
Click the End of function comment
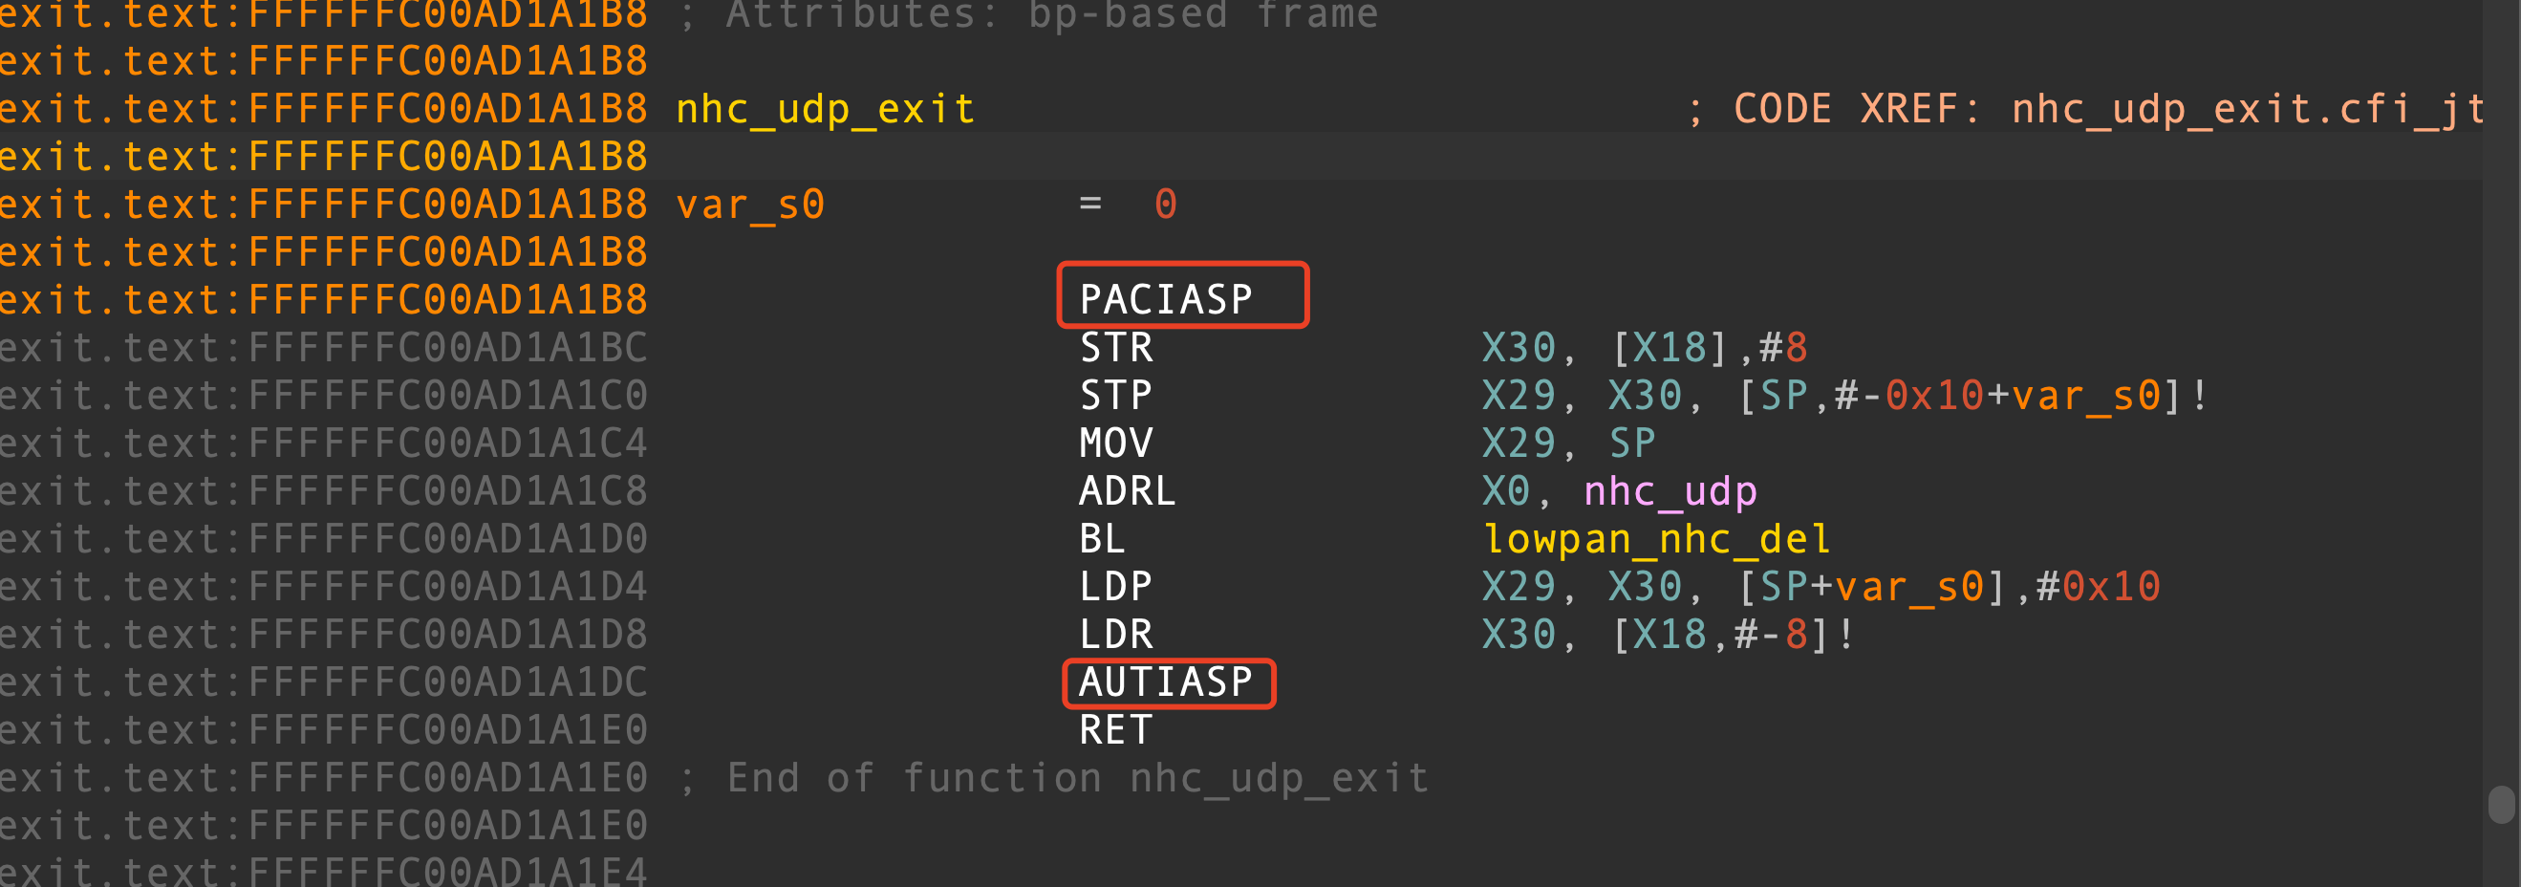coord(1076,777)
